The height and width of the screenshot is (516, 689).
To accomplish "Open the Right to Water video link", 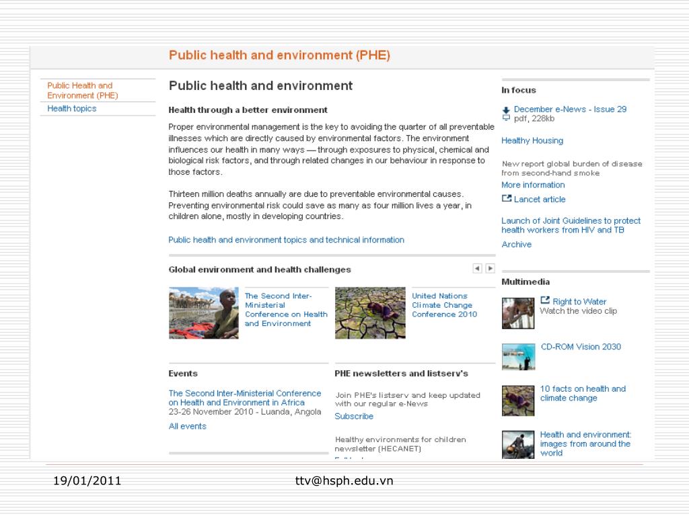I will (x=579, y=302).
